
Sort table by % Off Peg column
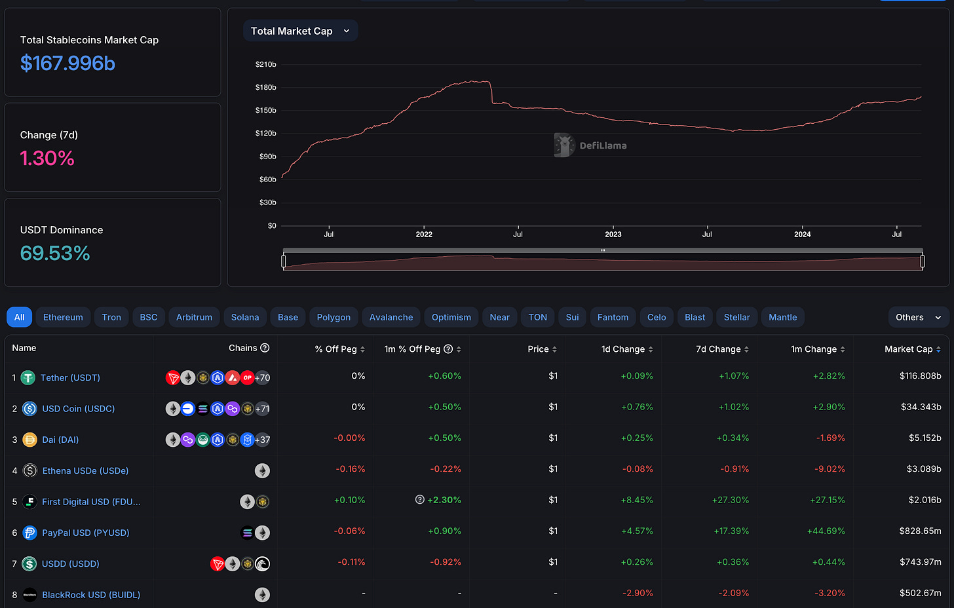(x=339, y=349)
